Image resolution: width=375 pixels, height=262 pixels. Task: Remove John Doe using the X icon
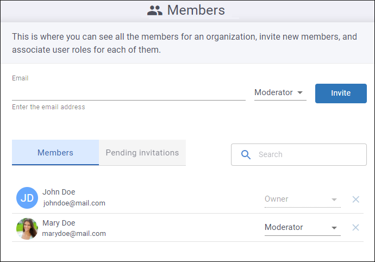[356, 199]
